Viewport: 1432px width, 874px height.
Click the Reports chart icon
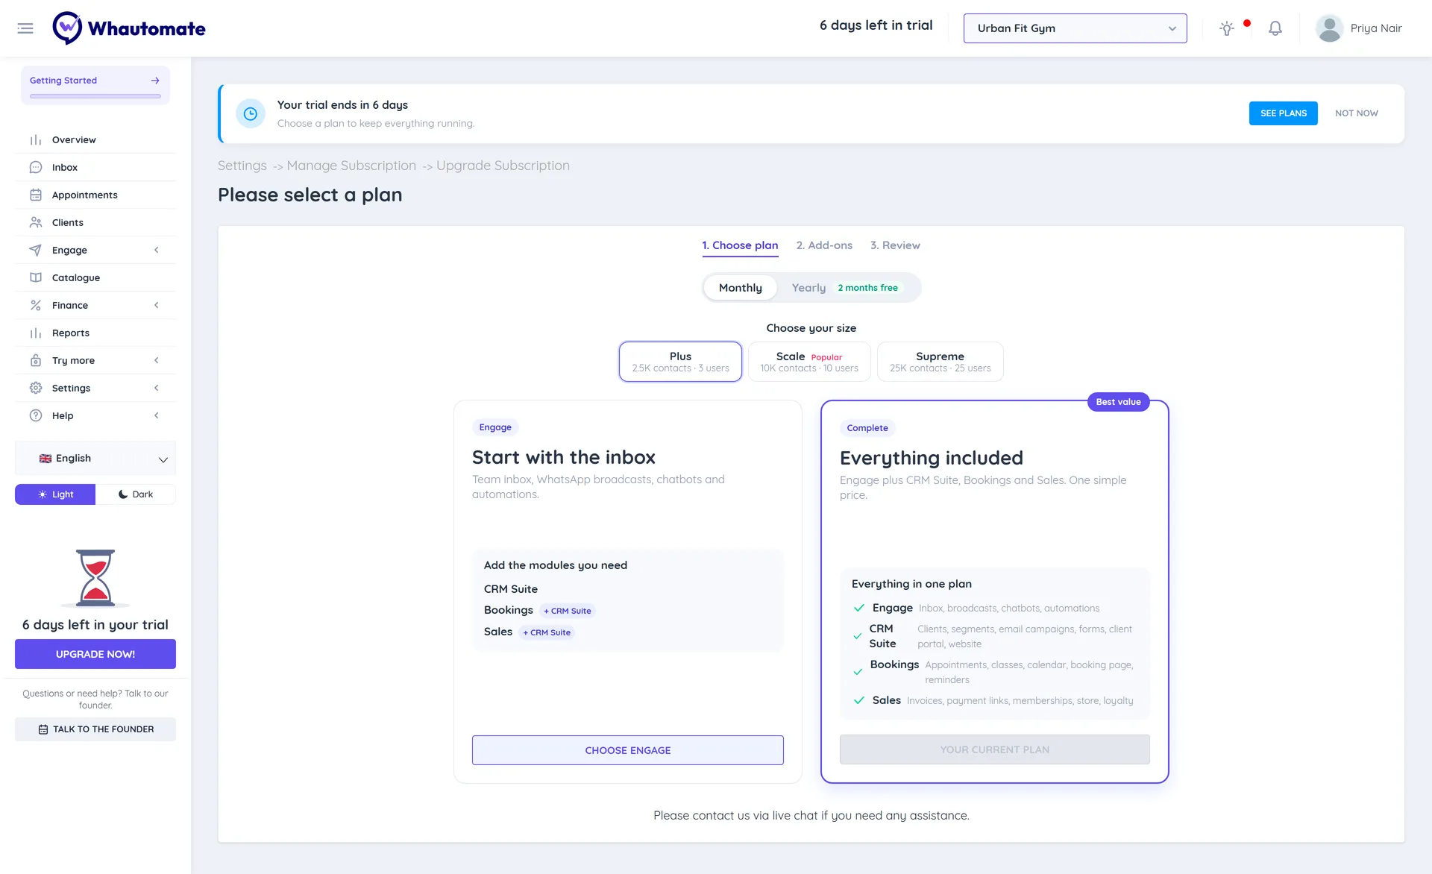36,333
